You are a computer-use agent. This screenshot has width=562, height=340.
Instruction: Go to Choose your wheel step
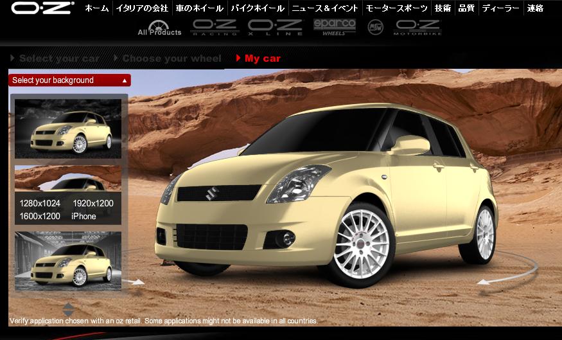click(x=168, y=58)
